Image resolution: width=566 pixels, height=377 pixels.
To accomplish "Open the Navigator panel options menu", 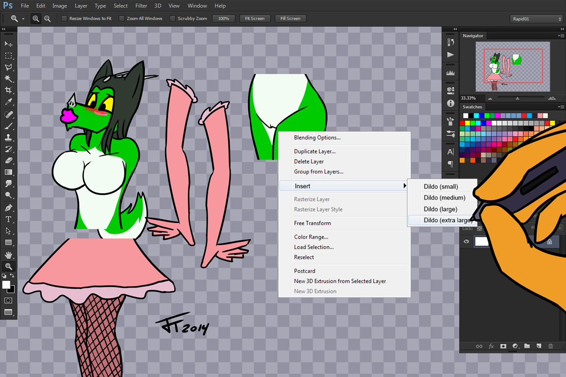I will (x=561, y=36).
